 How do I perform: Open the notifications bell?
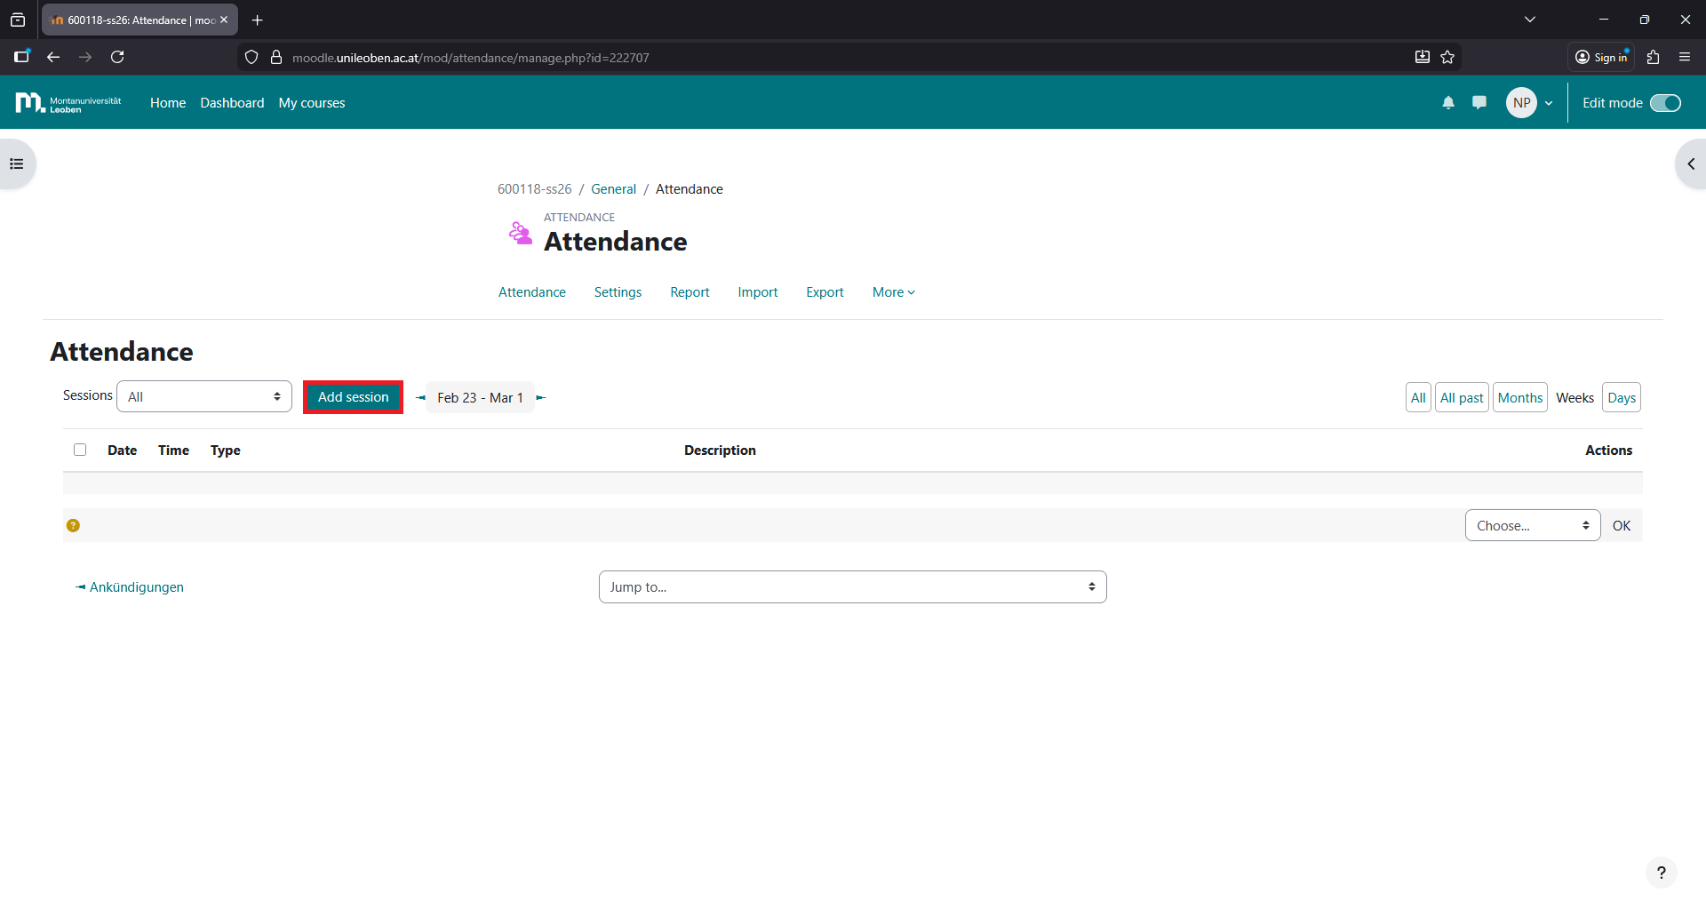[x=1448, y=103]
